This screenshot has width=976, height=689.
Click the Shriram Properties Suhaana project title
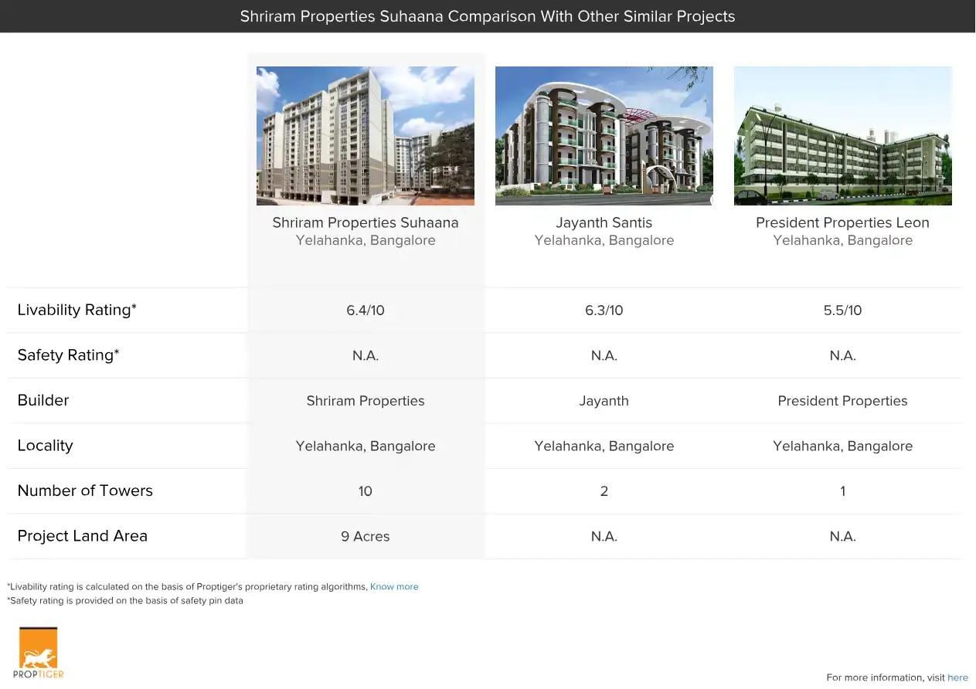click(x=366, y=222)
